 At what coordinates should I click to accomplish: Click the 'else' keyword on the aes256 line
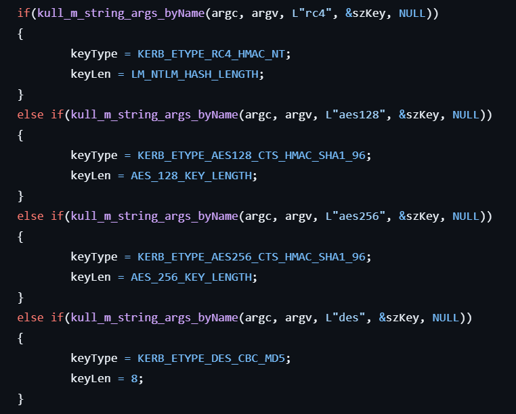30,216
